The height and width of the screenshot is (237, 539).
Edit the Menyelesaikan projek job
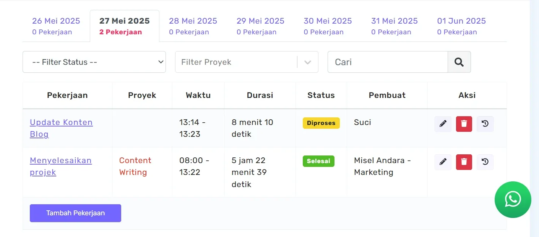(443, 162)
